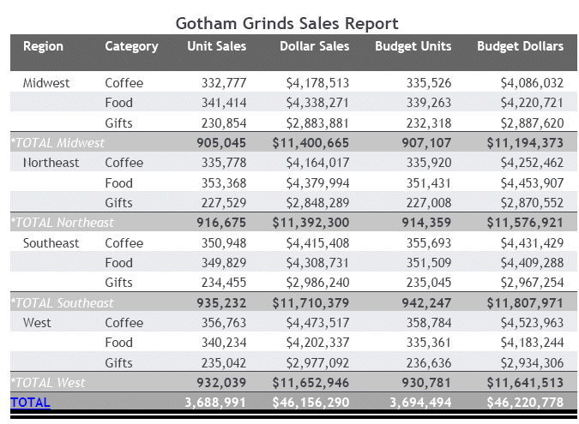Viewport: 579px width, 424px height.
Task: Select the Budget Dollars column header
Action: coord(521,46)
